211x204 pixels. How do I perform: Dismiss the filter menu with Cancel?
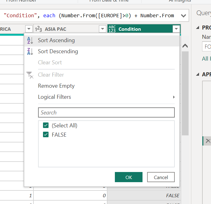(161, 177)
